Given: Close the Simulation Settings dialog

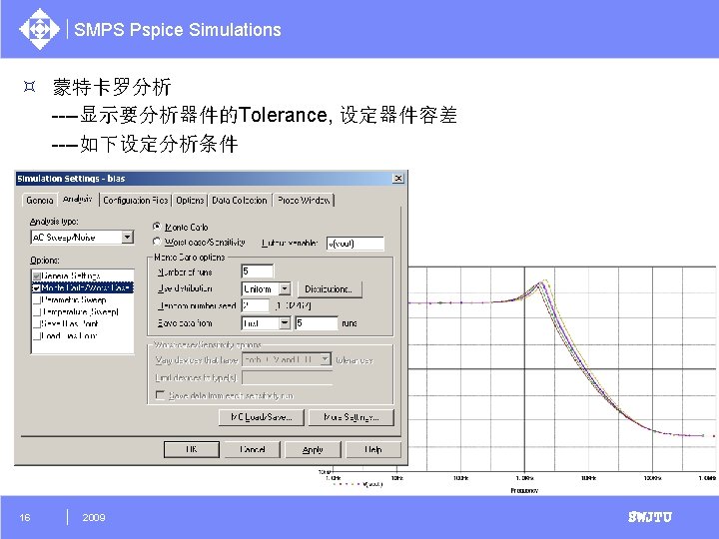Looking at the screenshot, I should click(x=398, y=178).
